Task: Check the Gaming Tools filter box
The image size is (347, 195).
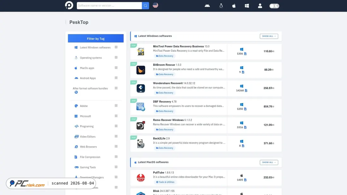Action: point(116,167)
